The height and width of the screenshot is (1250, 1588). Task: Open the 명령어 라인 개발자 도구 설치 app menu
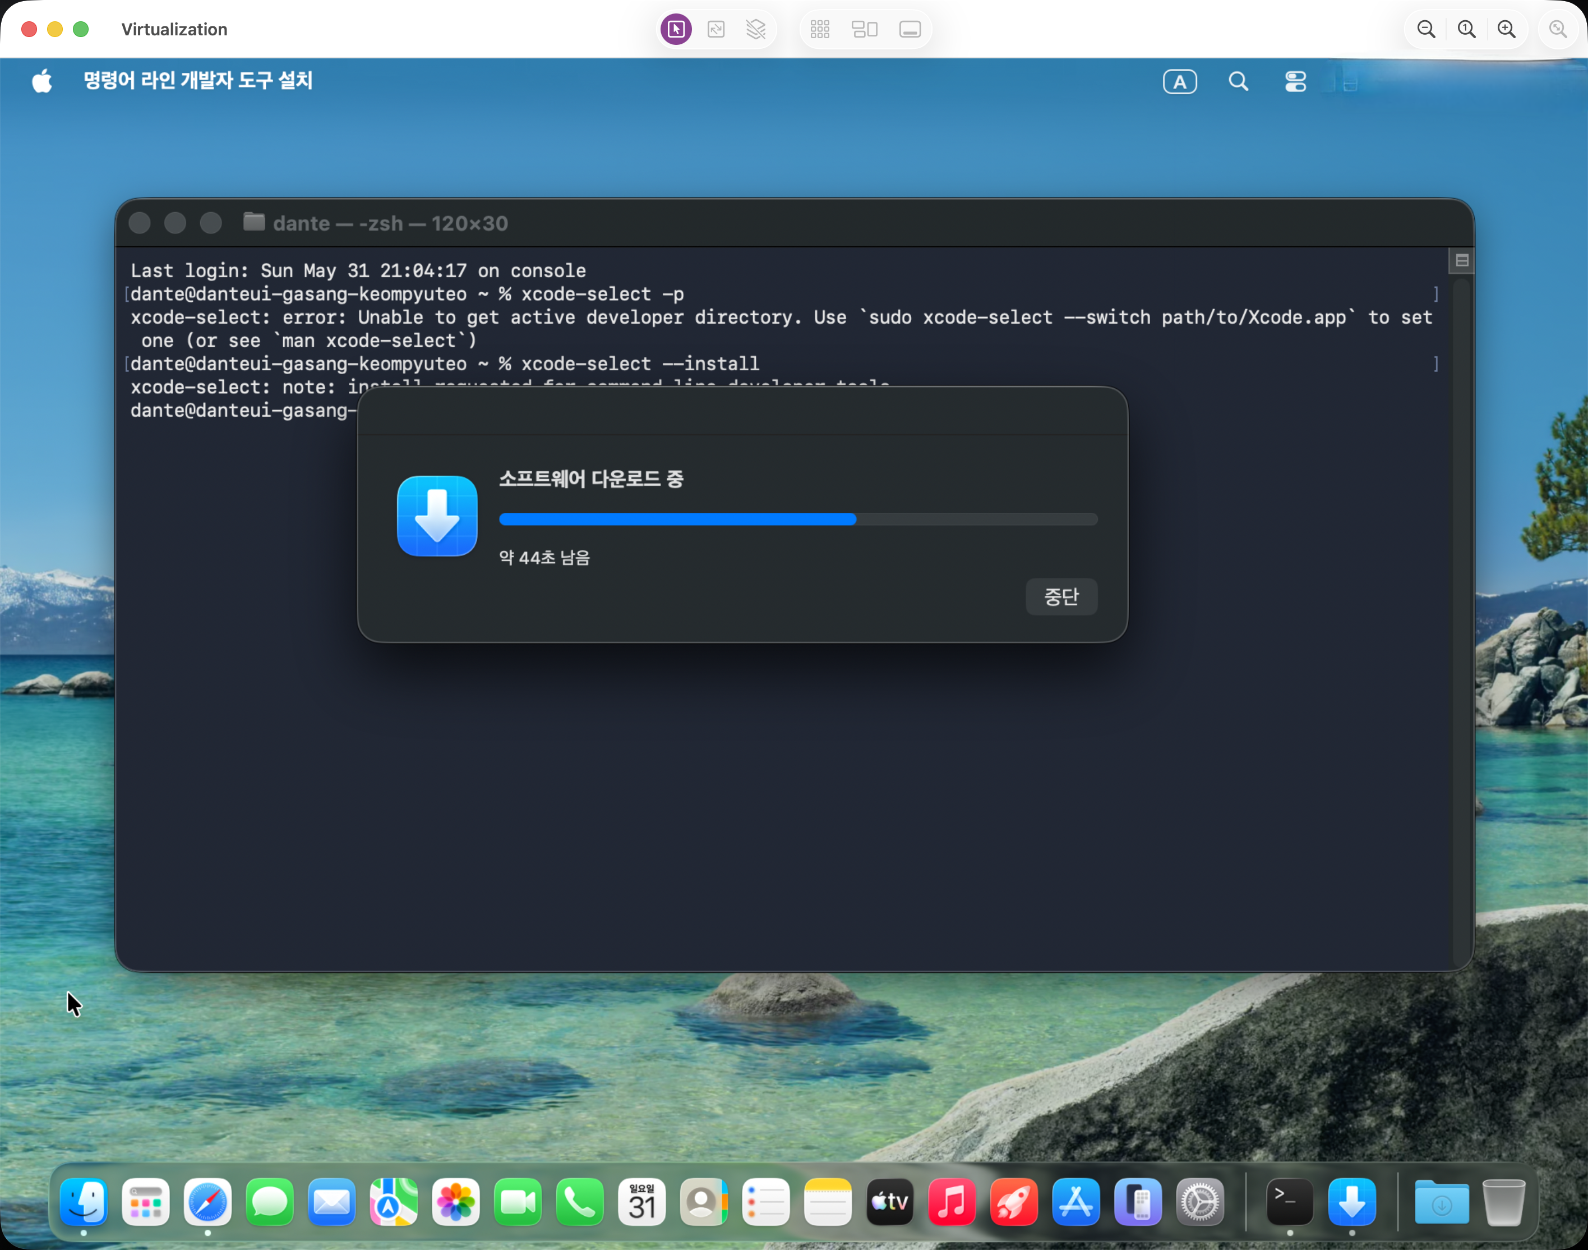[197, 80]
